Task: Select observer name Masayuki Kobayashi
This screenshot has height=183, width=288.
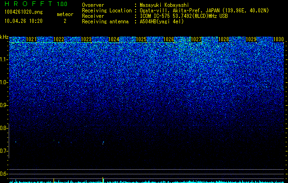Action: (x=164, y=5)
